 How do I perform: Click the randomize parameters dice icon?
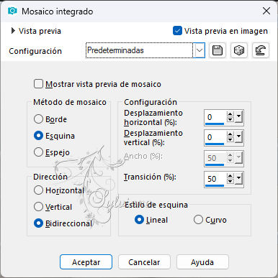pyautogui.click(x=239, y=50)
